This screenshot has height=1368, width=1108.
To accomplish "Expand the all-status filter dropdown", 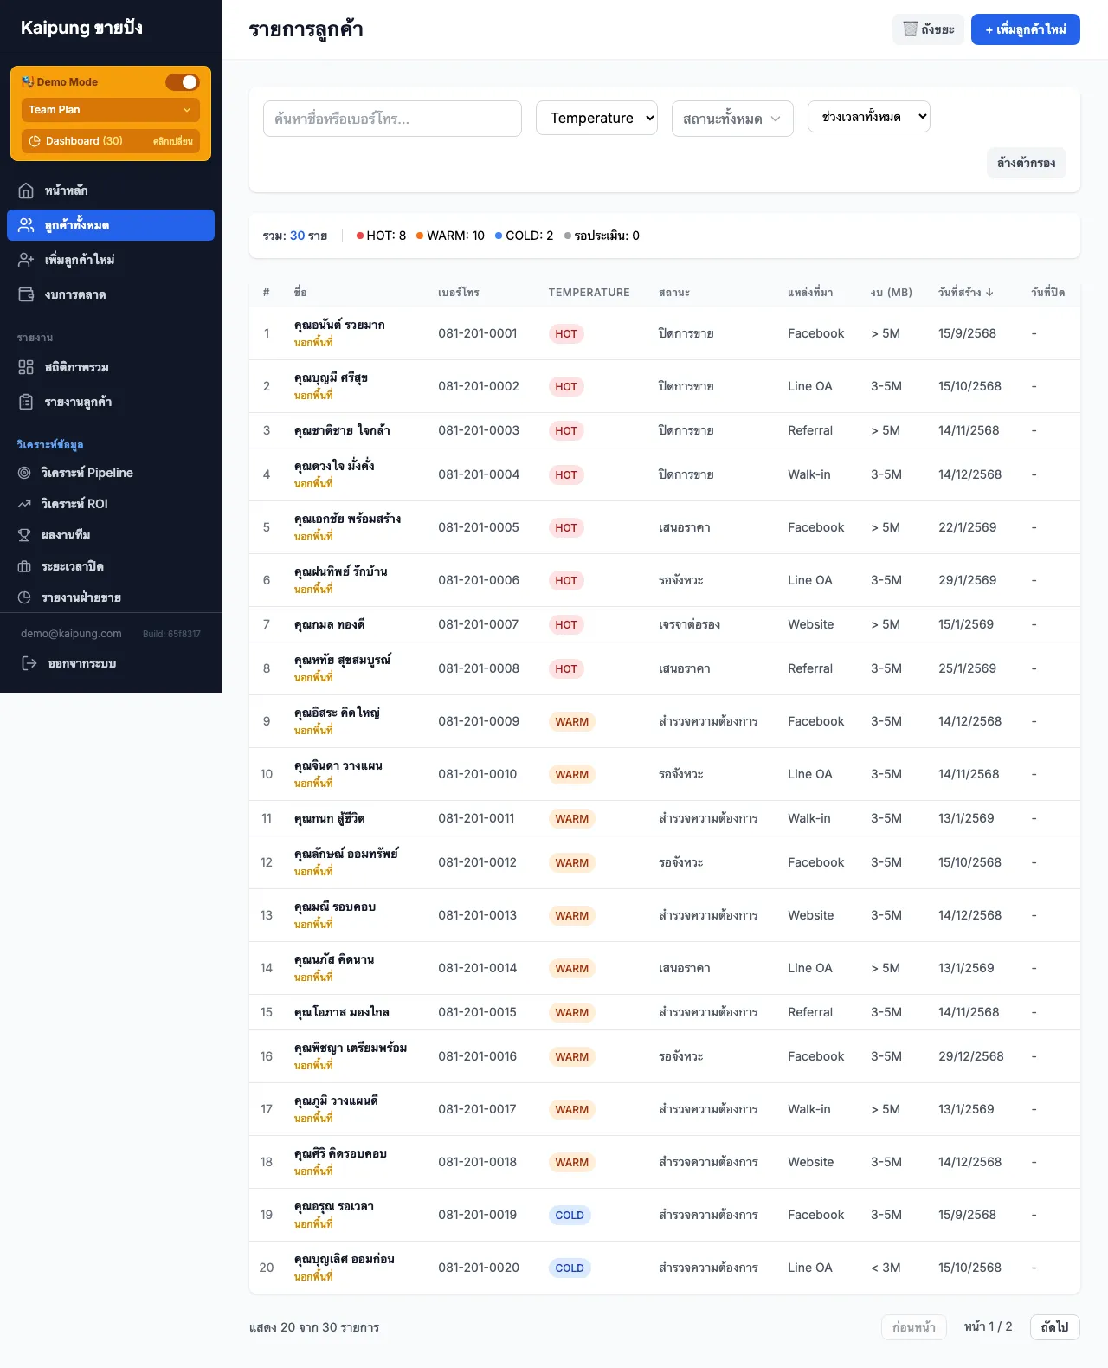I will coord(731,119).
